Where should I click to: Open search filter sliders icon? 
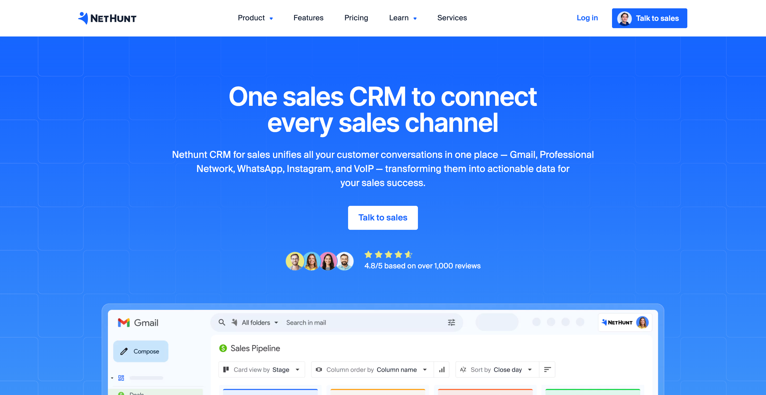451,322
